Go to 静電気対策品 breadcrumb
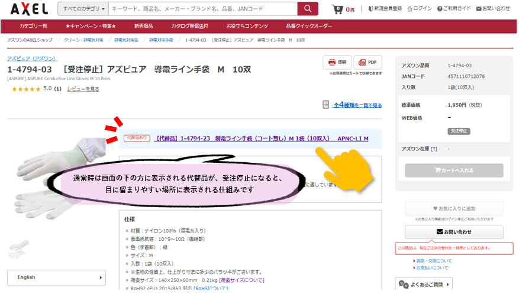519x298 pixels. [x=126, y=40]
